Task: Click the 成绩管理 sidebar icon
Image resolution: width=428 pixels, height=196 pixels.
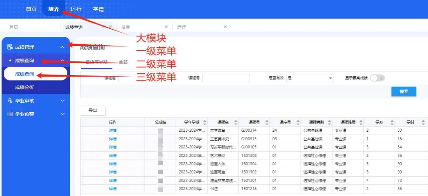Action: (10, 47)
